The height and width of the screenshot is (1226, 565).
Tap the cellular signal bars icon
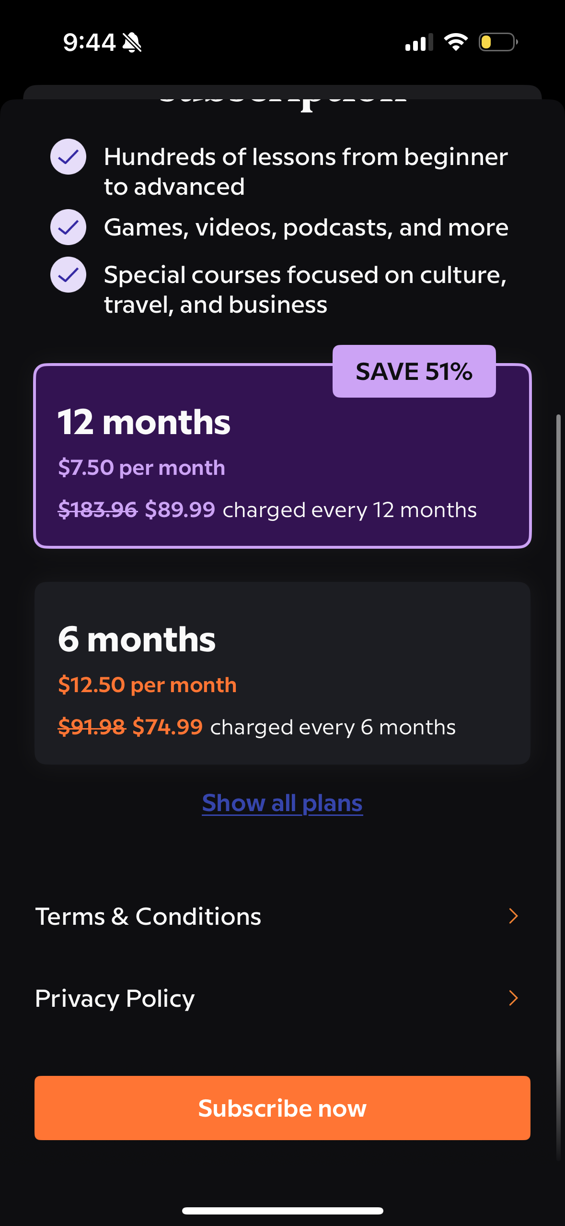pyautogui.click(x=419, y=42)
